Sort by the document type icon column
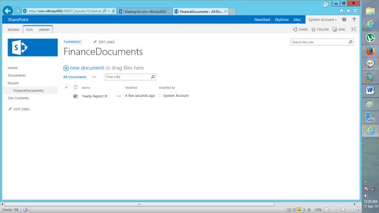Image resolution: width=379 pixels, height=213 pixels. (76, 87)
